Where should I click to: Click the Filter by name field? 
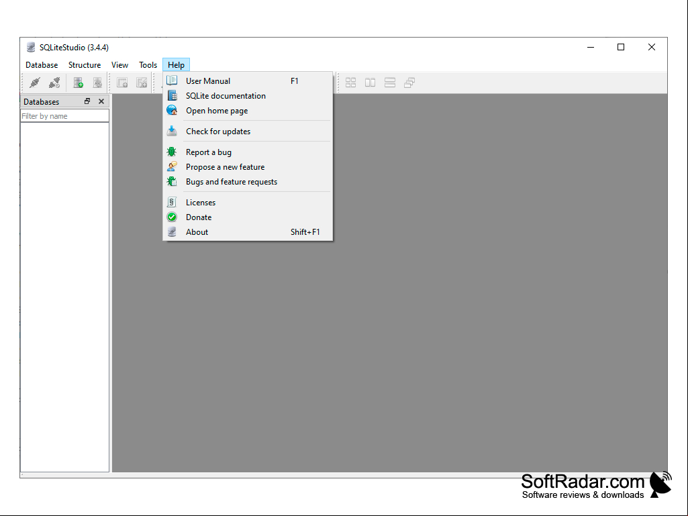(64, 116)
